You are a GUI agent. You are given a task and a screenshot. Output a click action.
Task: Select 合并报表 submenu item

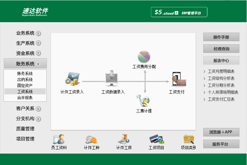[x=25, y=98]
